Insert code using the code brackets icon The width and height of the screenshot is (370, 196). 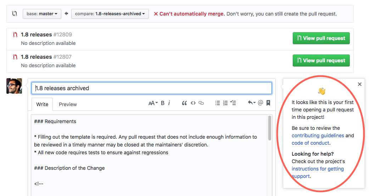pyautogui.click(x=193, y=103)
